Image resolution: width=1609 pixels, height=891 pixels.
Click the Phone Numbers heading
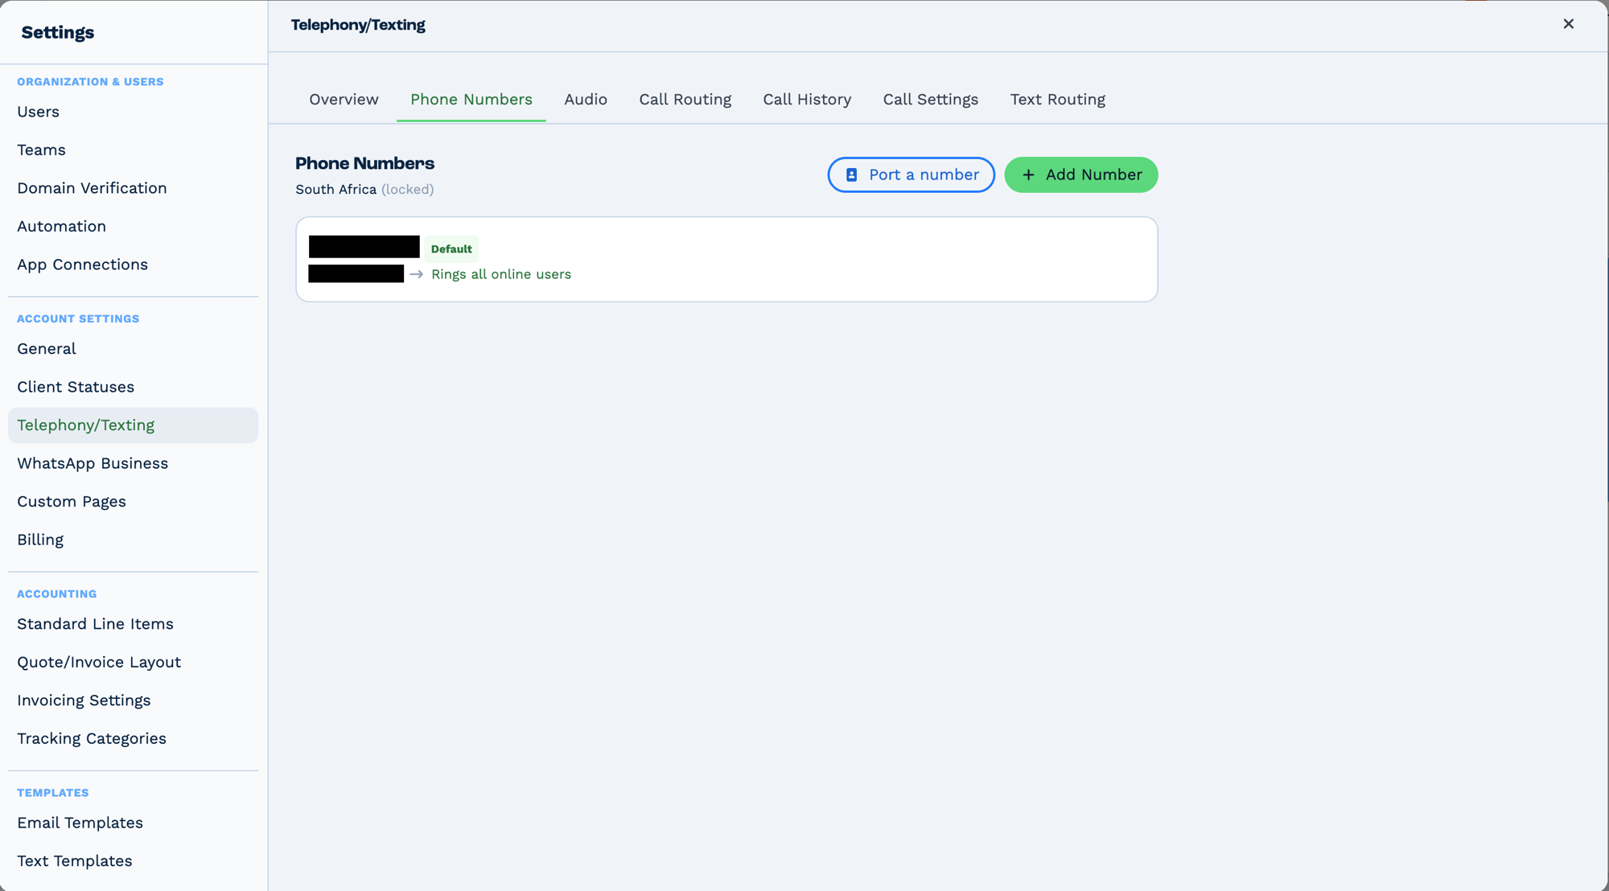point(364,163)
